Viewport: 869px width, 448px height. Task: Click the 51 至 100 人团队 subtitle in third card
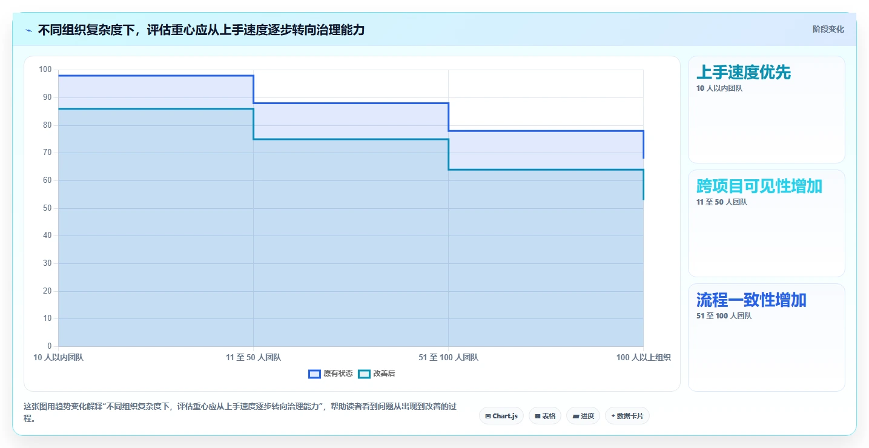click(x=724, y=316)
